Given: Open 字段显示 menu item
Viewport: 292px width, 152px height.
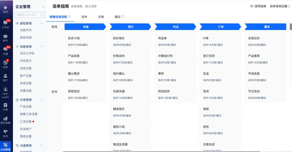Looking at the screenshot, I should (x=26, y=61).
